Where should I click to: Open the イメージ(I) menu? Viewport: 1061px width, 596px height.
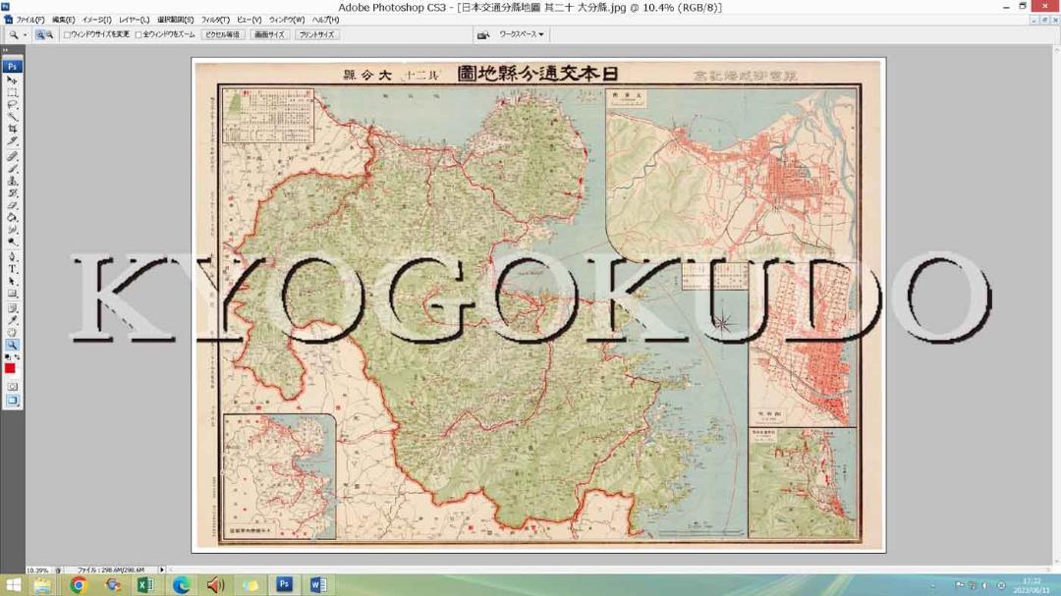96,21
